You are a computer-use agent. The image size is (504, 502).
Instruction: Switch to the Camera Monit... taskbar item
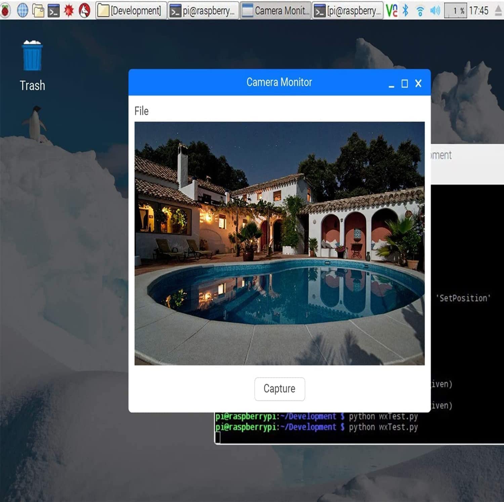(x=276, y=11)
